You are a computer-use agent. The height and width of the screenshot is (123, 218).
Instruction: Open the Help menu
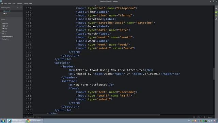coord(31,3)
